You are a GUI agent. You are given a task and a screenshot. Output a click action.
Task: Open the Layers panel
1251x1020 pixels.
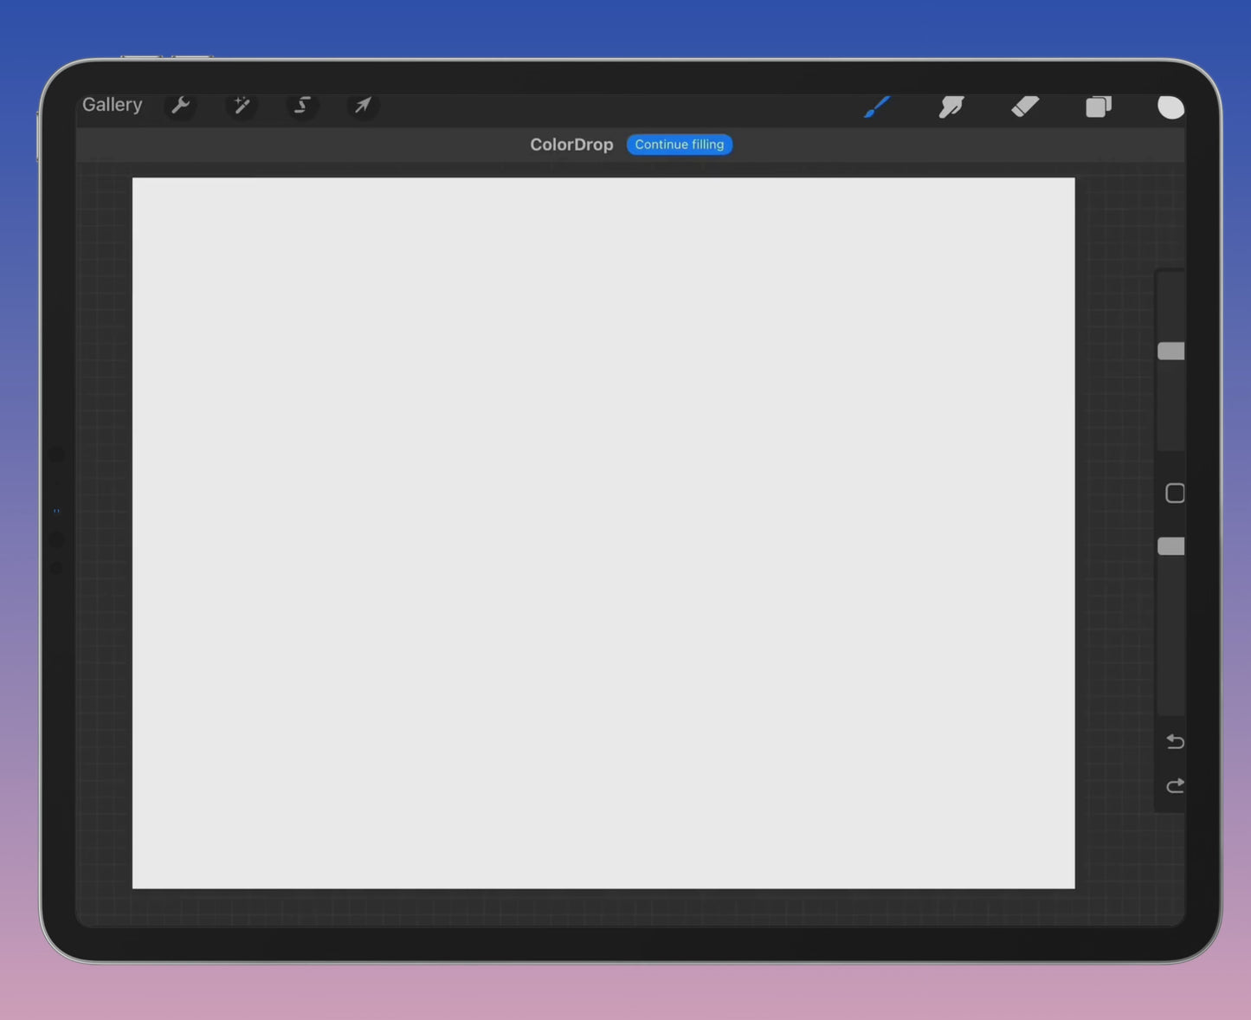click(1098, 107)
